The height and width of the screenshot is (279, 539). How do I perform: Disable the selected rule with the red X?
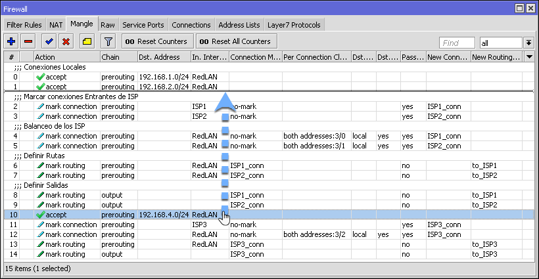(66, 41)
